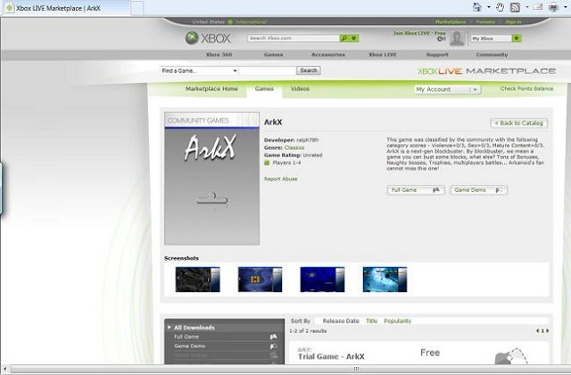
Task: Open Print dropdown arrow
Action: (x=565, y=7)
